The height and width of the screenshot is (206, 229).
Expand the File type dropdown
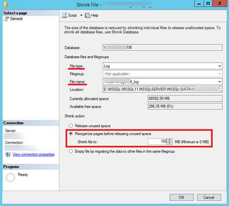(220, 66)
